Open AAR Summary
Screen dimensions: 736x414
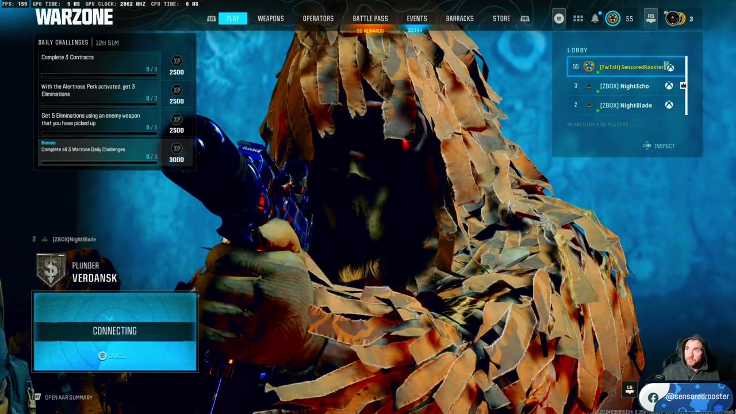tap(68, 397)
